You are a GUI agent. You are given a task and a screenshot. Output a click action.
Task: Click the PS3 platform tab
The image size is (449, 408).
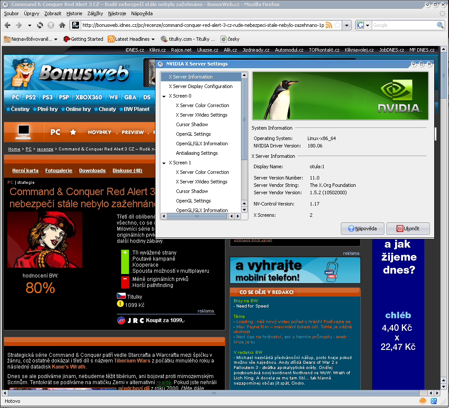tap(47, 97)
